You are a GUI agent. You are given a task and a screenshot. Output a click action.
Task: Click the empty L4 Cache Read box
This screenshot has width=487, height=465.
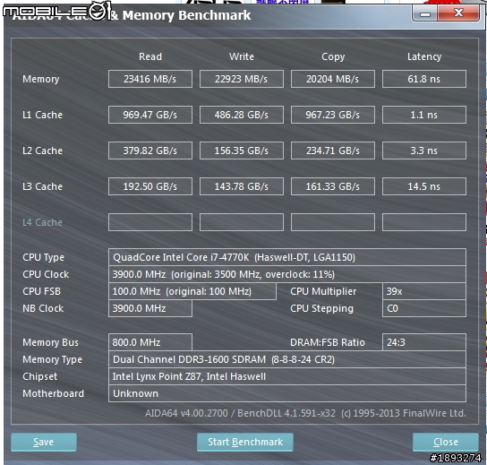point(150,222)
